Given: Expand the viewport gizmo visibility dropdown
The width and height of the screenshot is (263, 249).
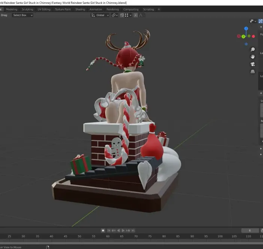Looking at the screenshot, I should [253, 21].
